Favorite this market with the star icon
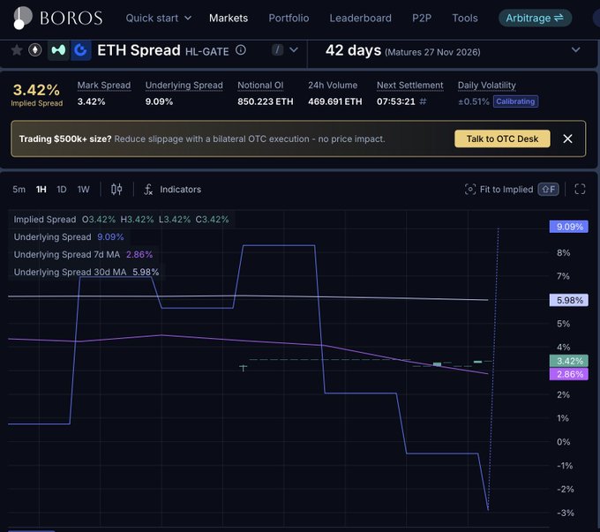 tap(17, 49)
